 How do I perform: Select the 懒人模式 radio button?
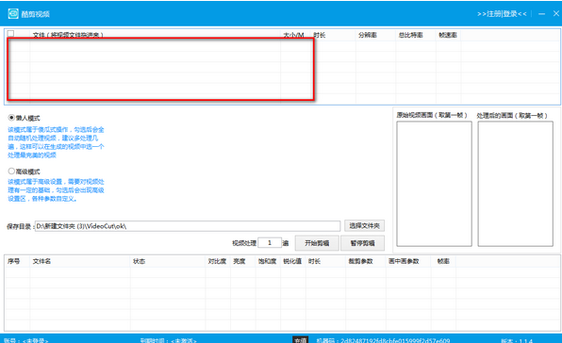tap(11, 118)
